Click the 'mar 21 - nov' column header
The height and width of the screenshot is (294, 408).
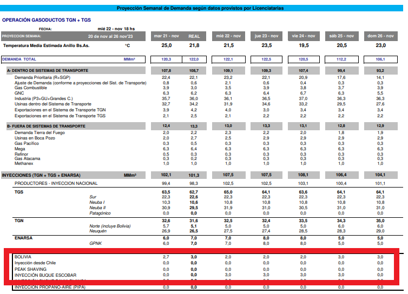click(166, 36)
